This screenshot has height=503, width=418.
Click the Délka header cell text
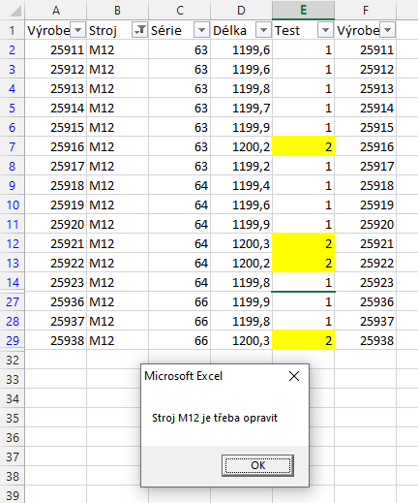point(229,30)
